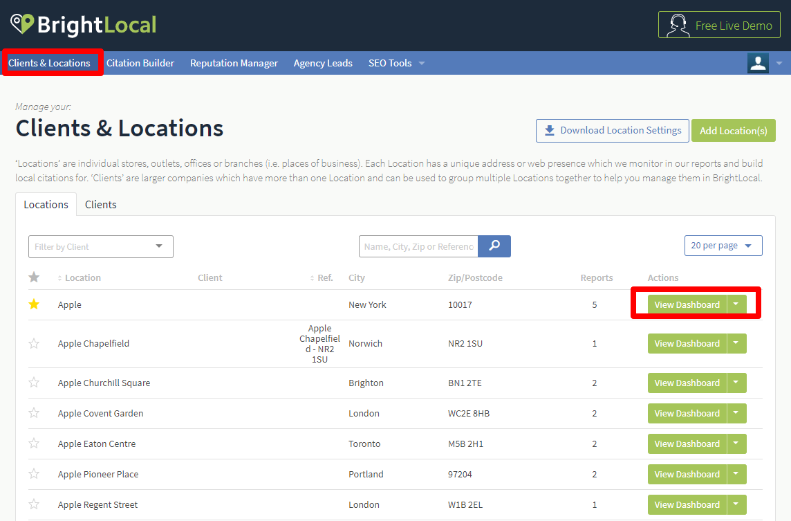Screen dimensions: 791x521
Task: Expand actions arrow for Apple row
Action: 736,304
